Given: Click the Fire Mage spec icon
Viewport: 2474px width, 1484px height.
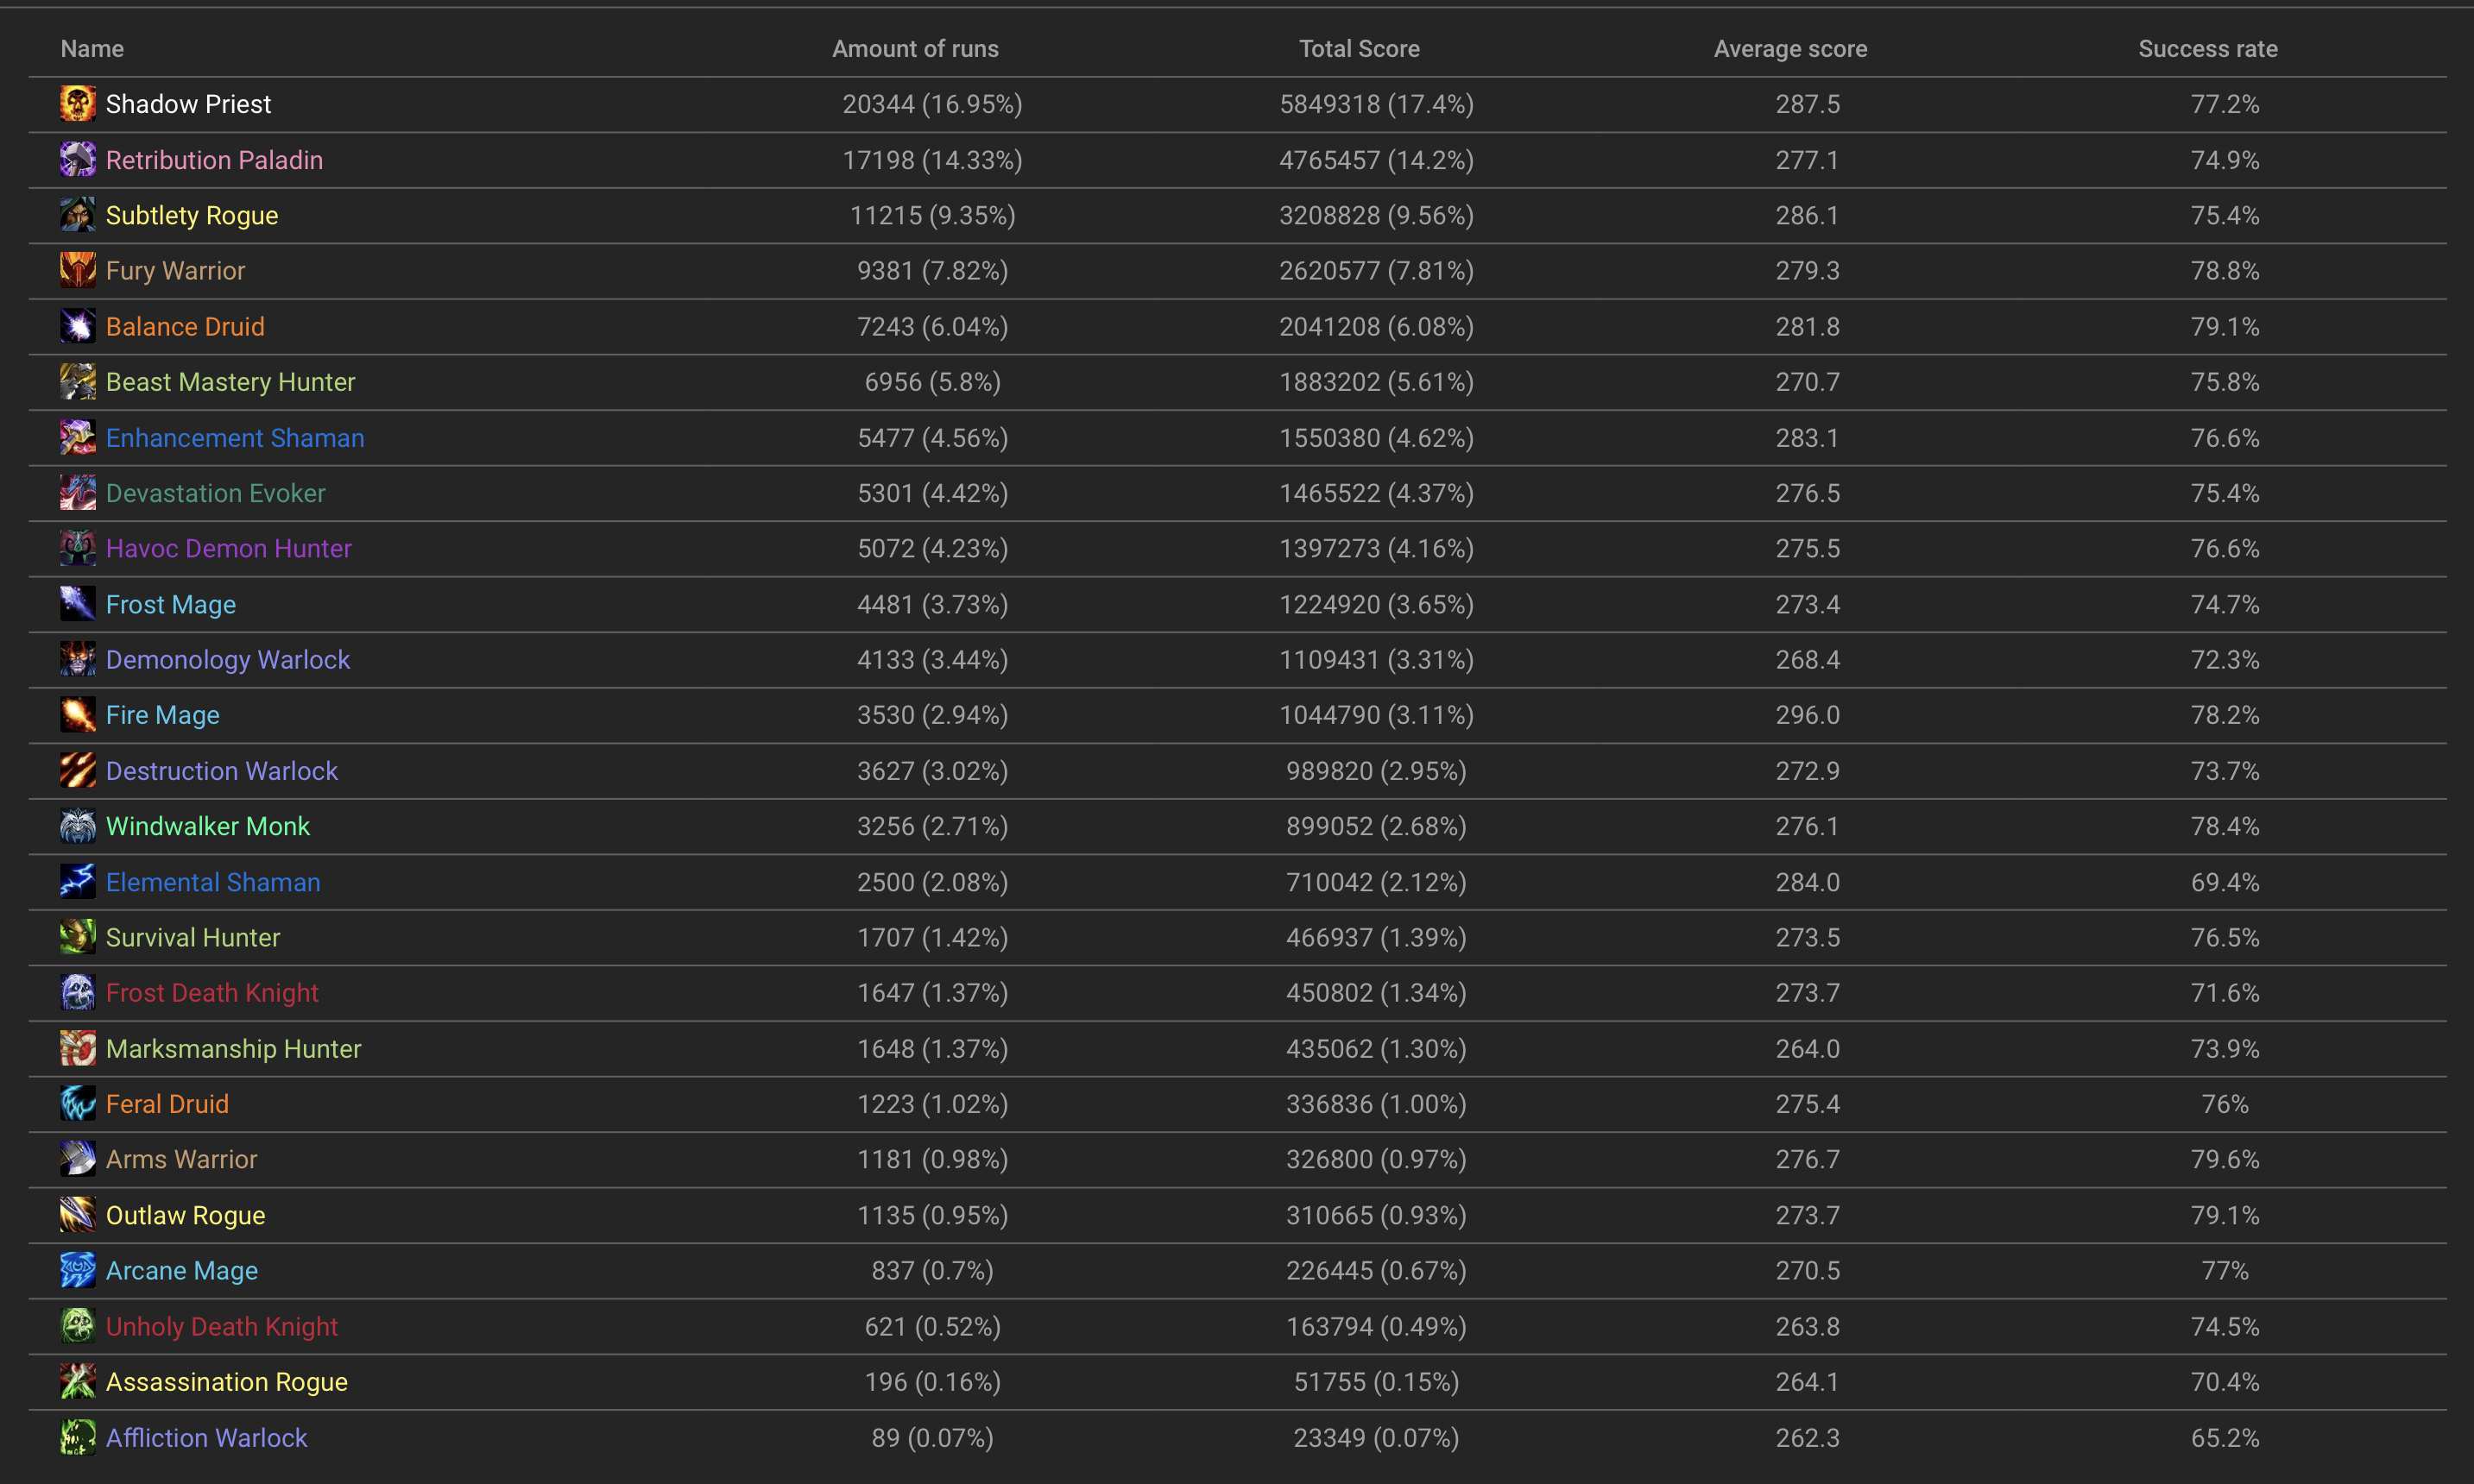Looking at the screenshot, I should coord(77,715).
